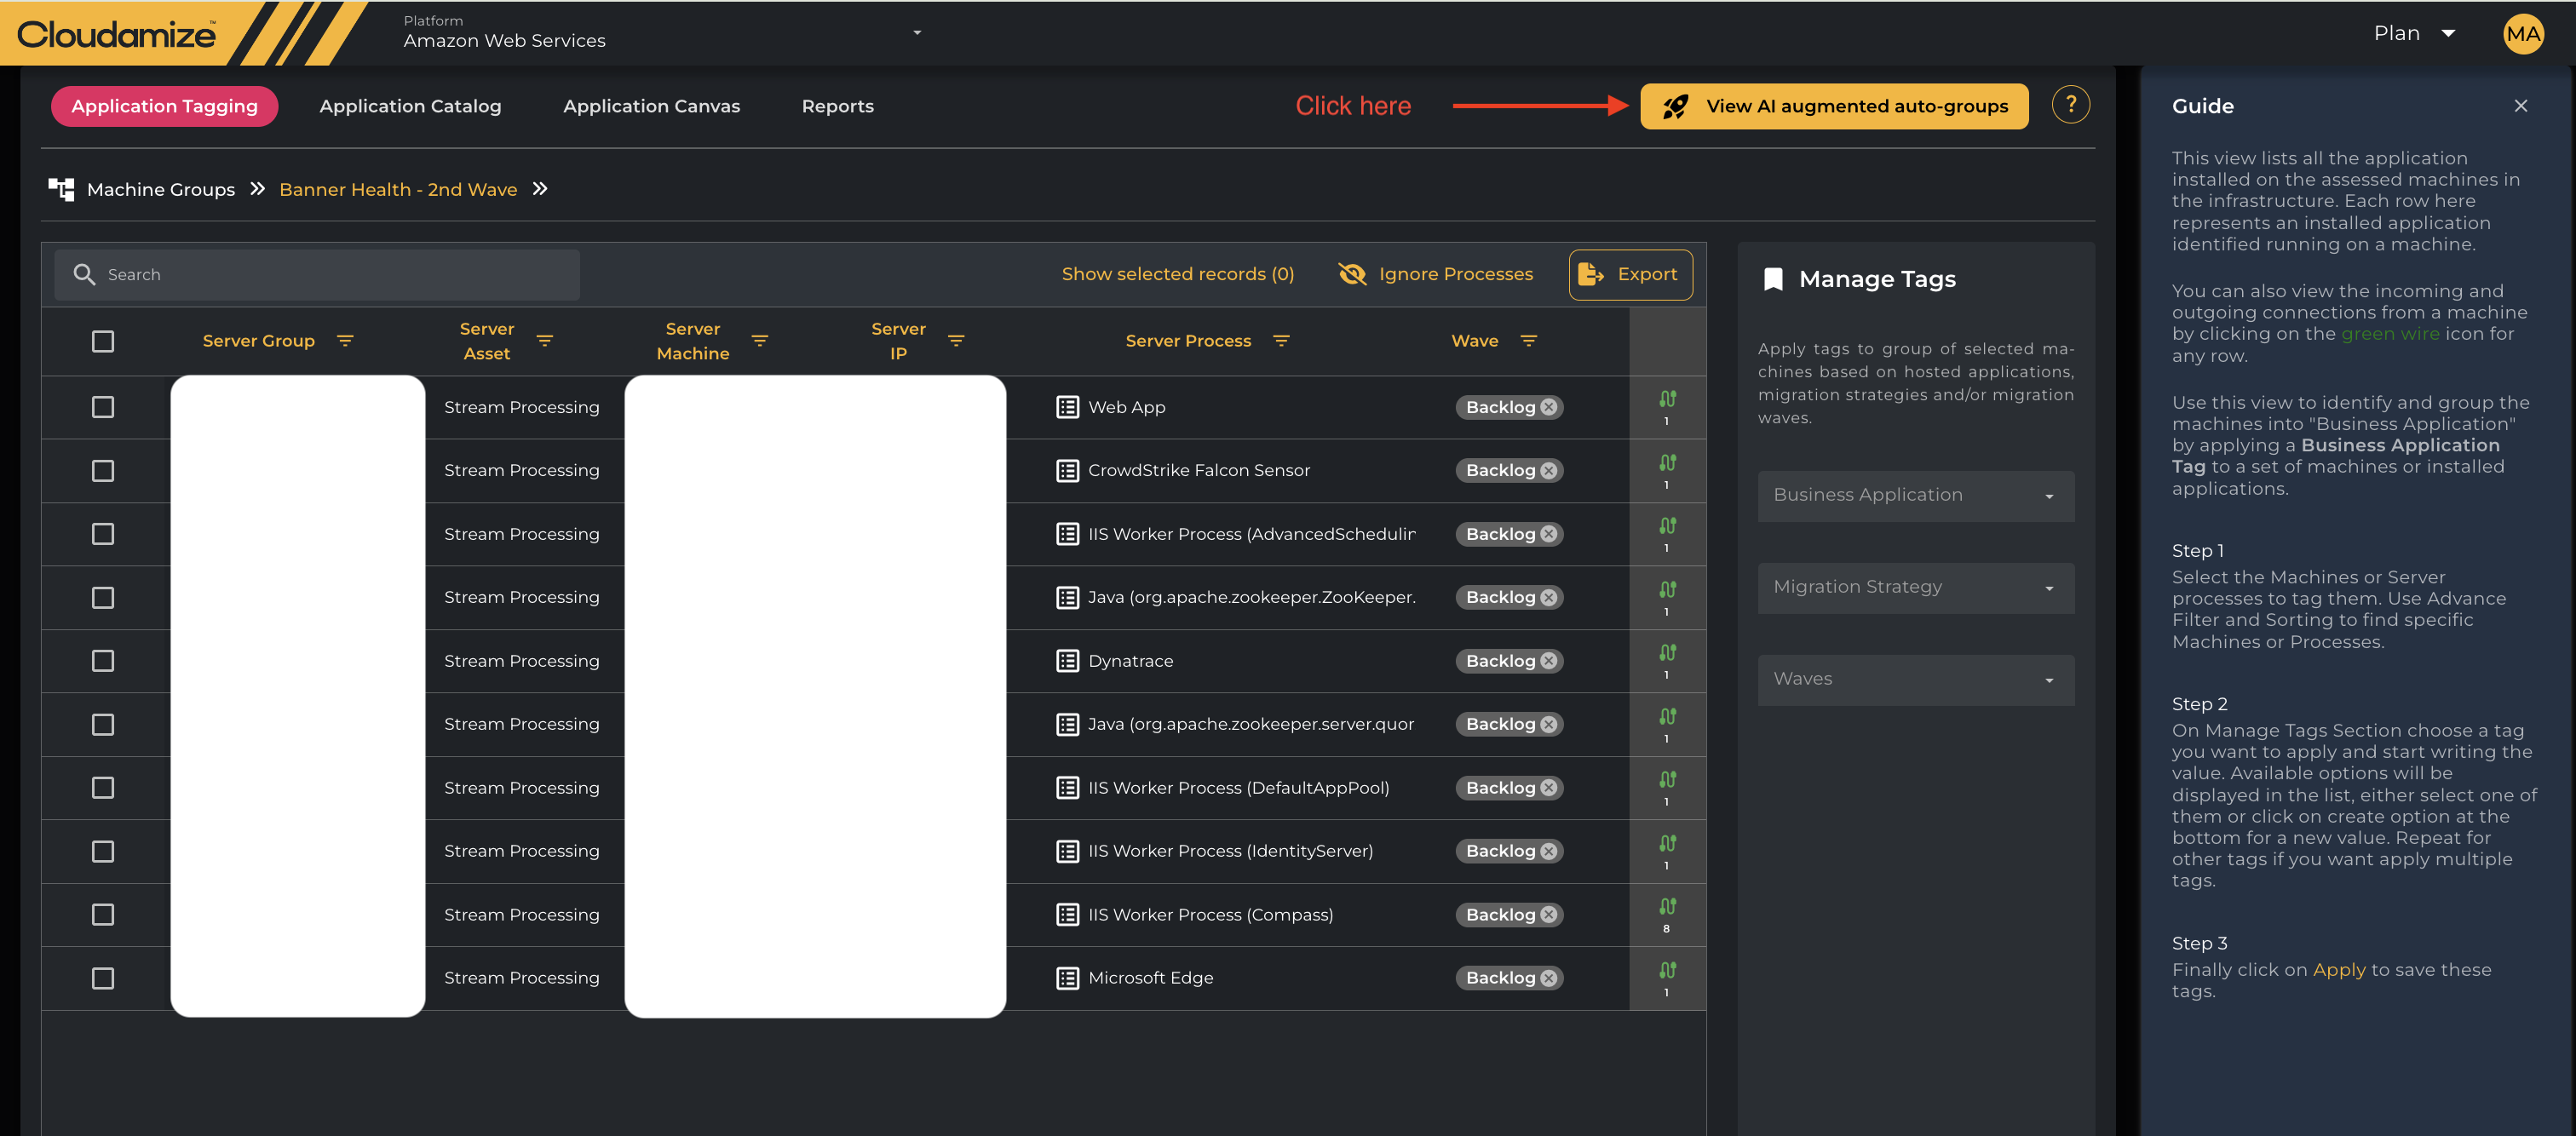The image size is (2576, 1136).
Task: Click the green wire connections icon for Web App row
Action: (1667, 400)
